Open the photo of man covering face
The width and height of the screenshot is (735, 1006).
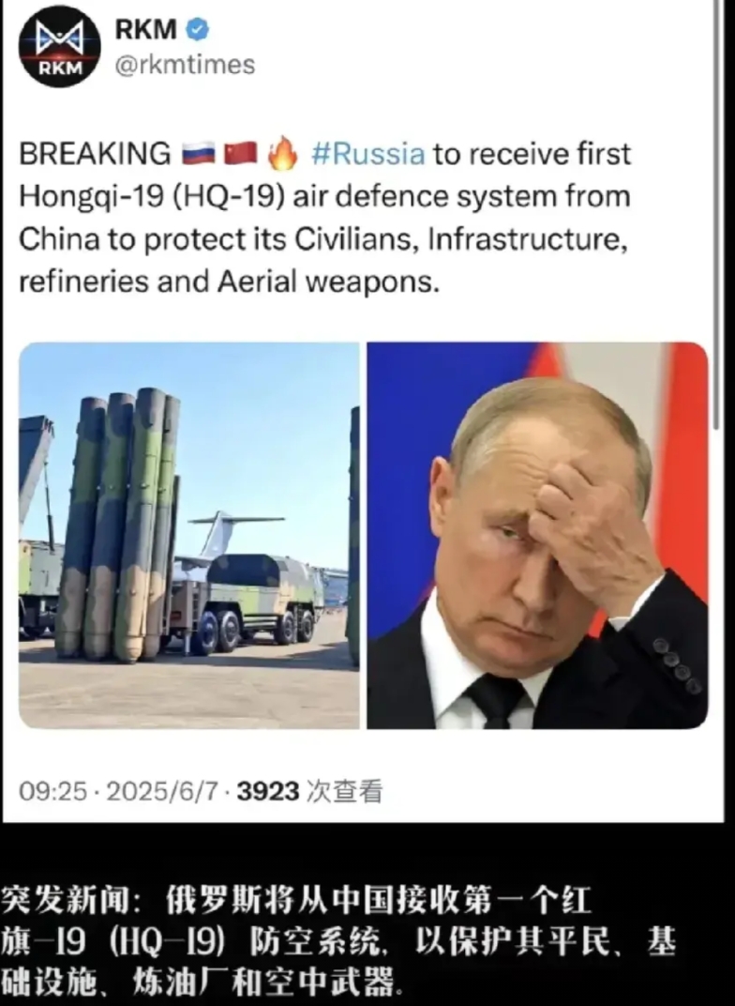coord(537,536)
